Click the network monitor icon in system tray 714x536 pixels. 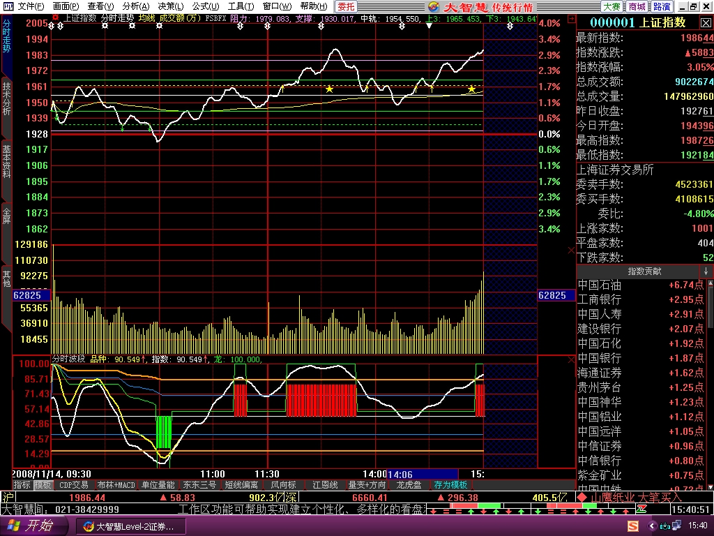coord(676,526)
